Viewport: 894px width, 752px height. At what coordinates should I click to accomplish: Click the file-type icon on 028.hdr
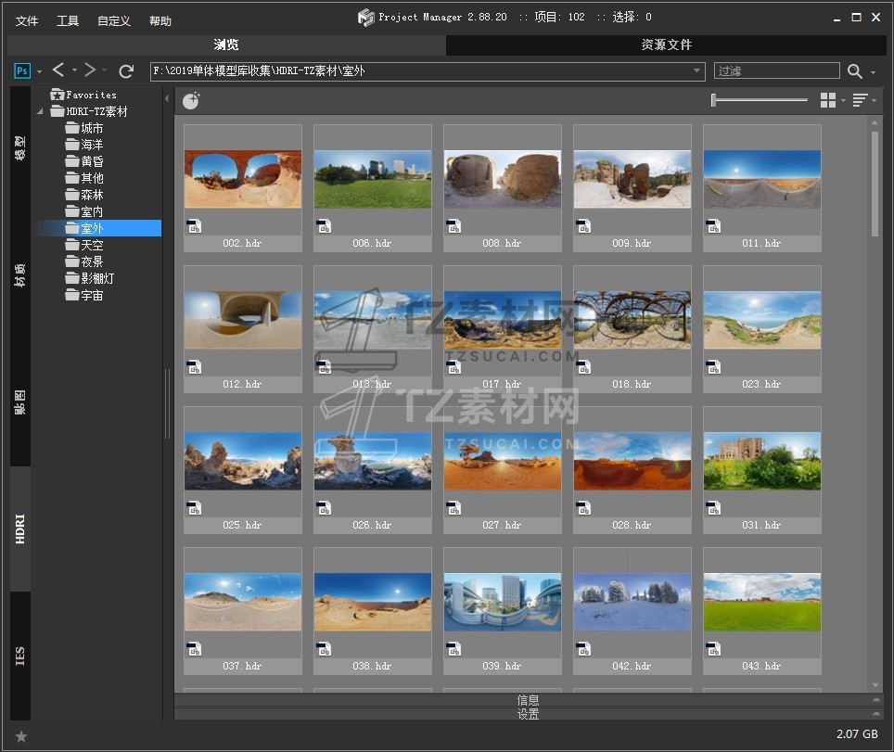click(x=584, y=508)
